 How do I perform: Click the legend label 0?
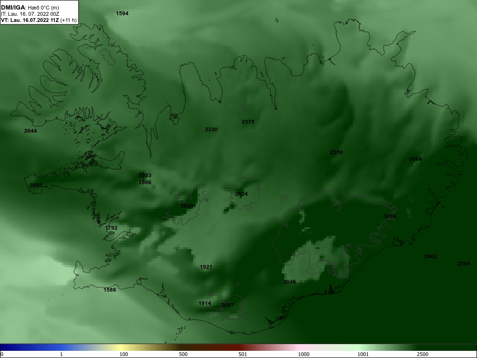pyautogui.click(x=2, y=354)
